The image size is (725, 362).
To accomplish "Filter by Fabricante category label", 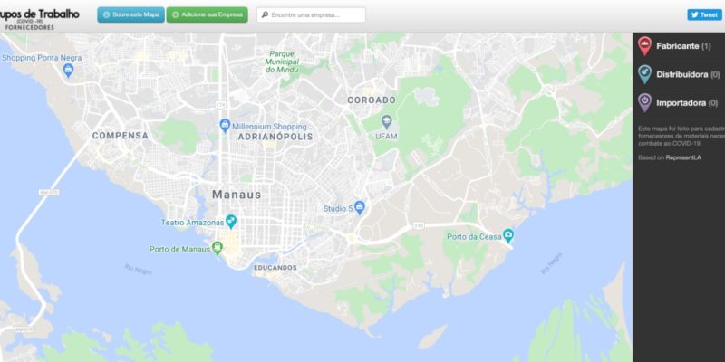I will pyautogui.click(x=677, y=46).
